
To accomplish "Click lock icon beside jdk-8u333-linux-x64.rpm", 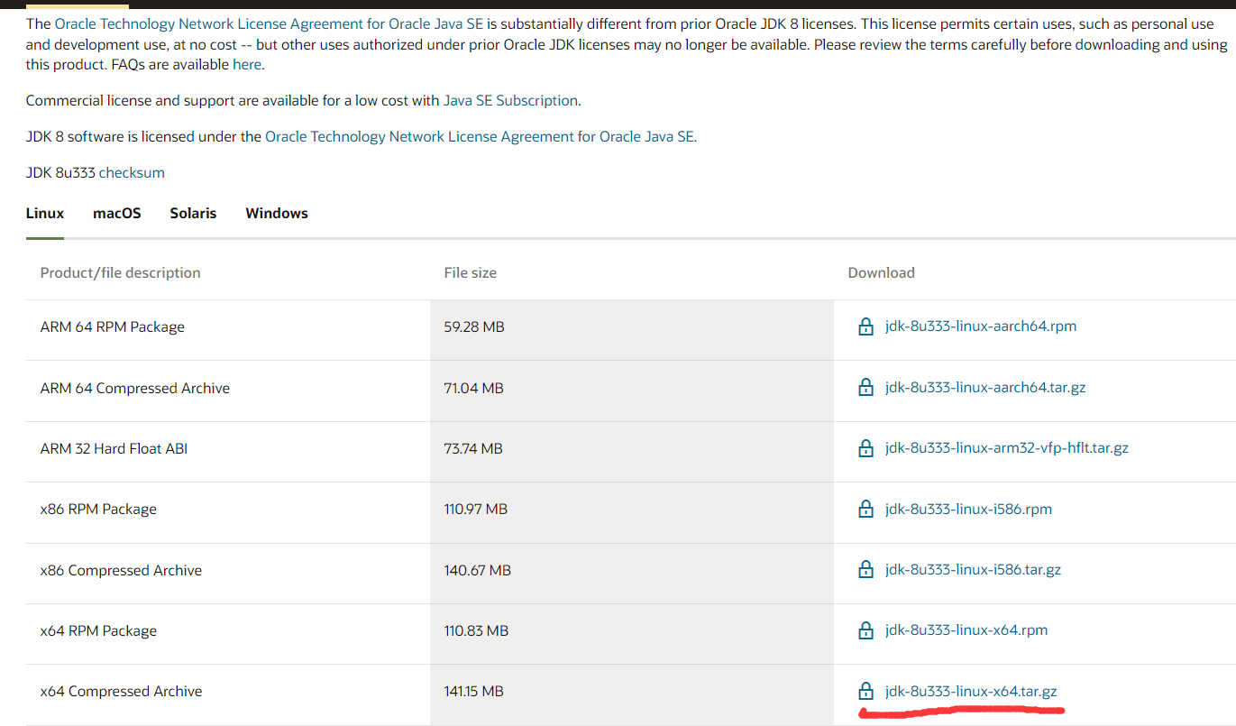I will point(865,630).
